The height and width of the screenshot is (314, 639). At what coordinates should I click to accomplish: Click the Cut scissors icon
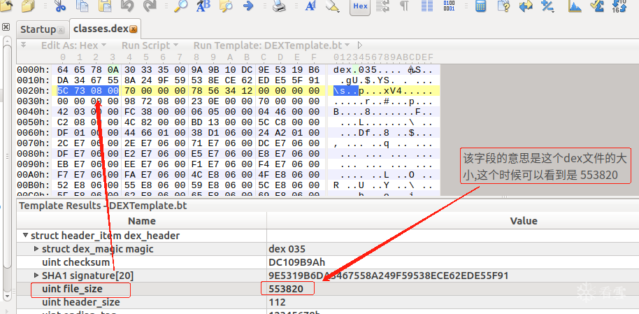(60, 6)
